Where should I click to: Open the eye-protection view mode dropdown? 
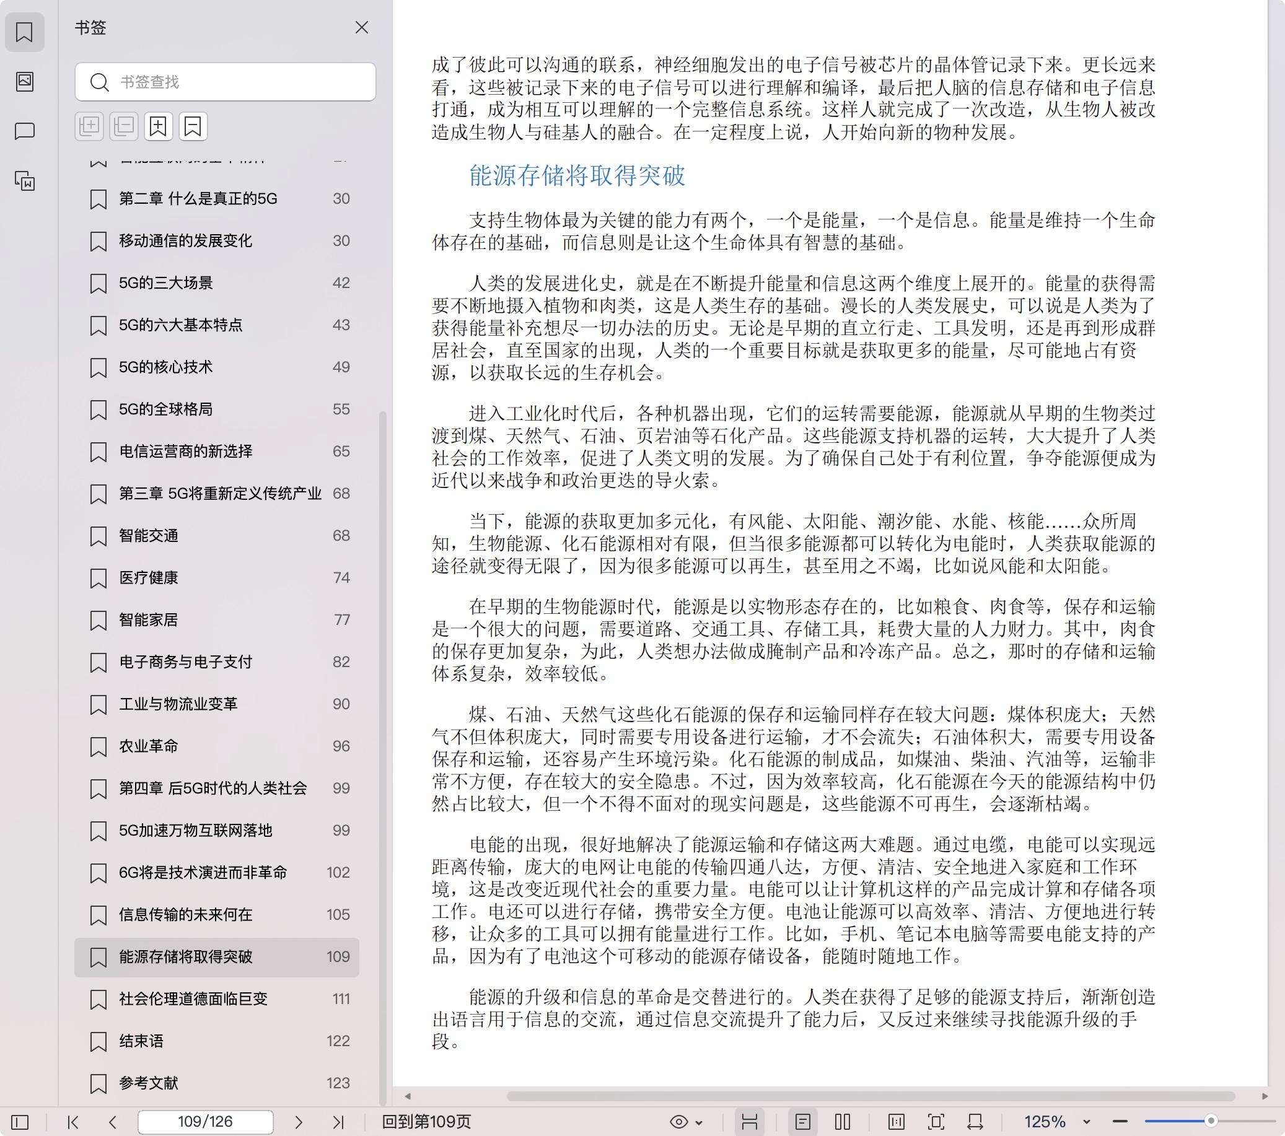tap(686, 1122)
